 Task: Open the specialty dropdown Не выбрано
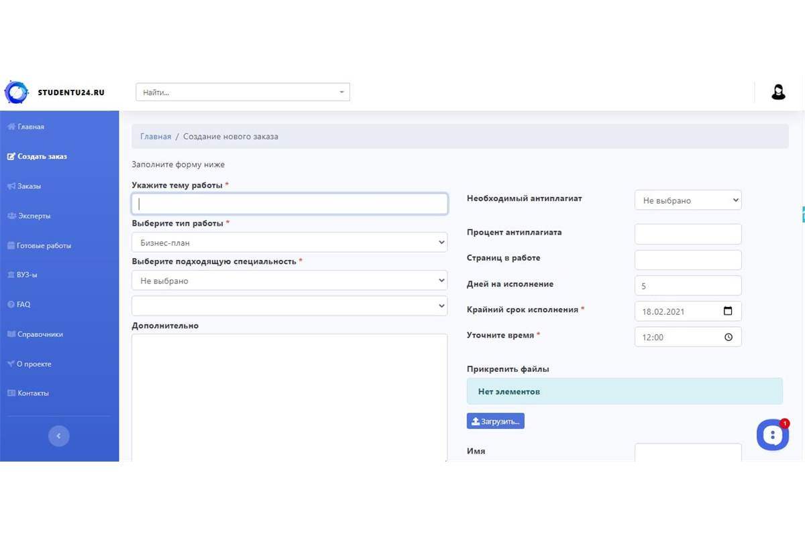(289, 281)
